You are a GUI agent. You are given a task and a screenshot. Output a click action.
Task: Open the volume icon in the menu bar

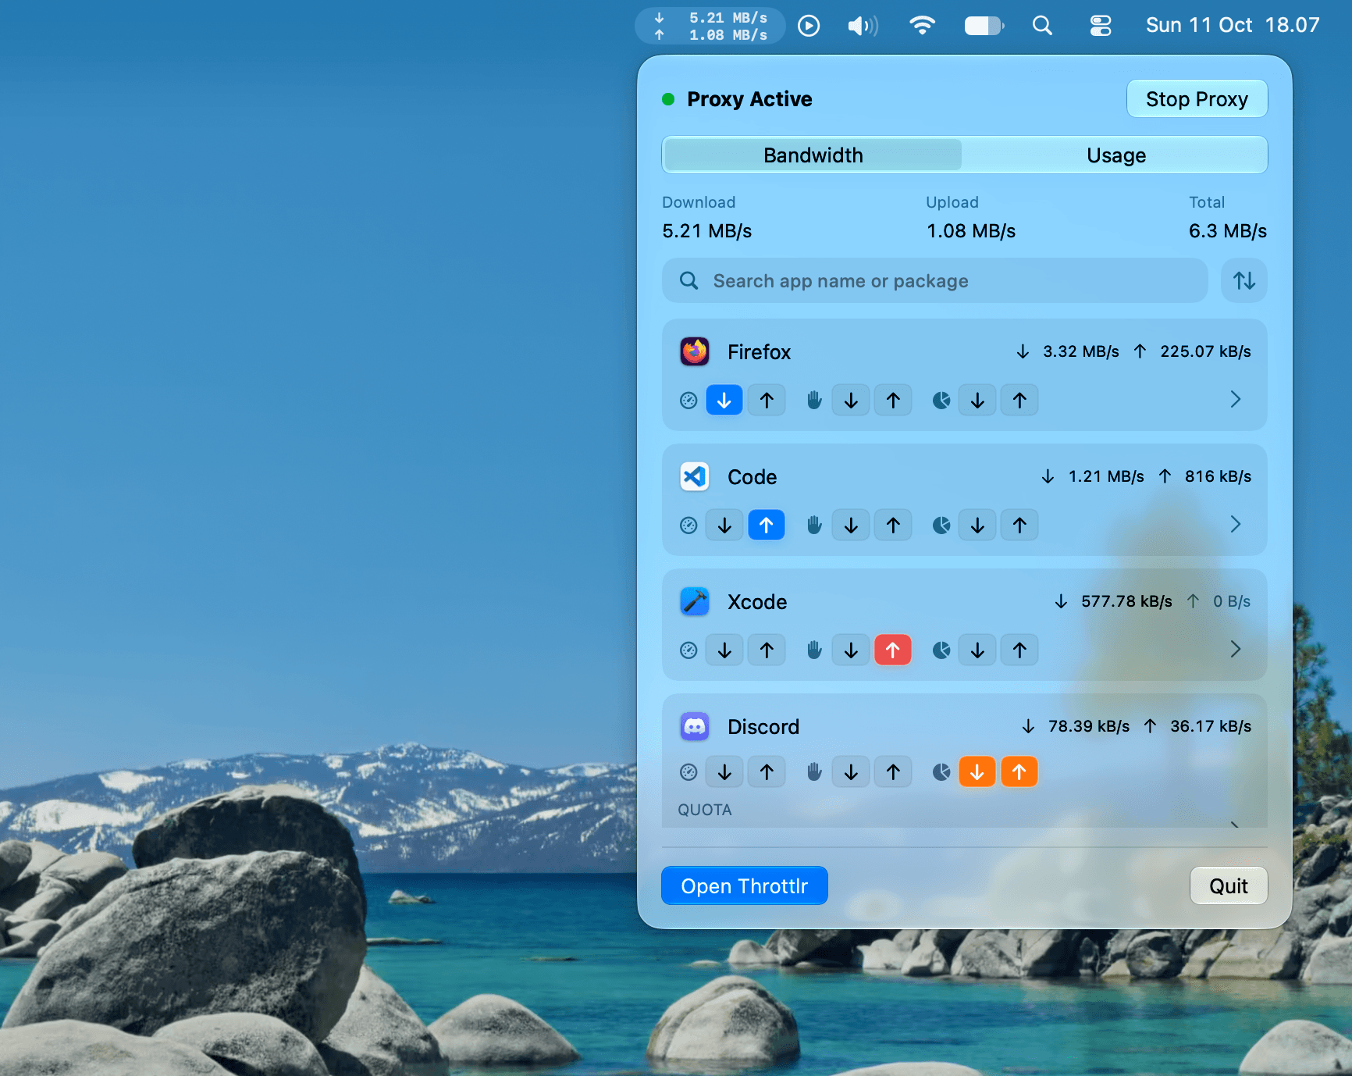pos(863,26)
